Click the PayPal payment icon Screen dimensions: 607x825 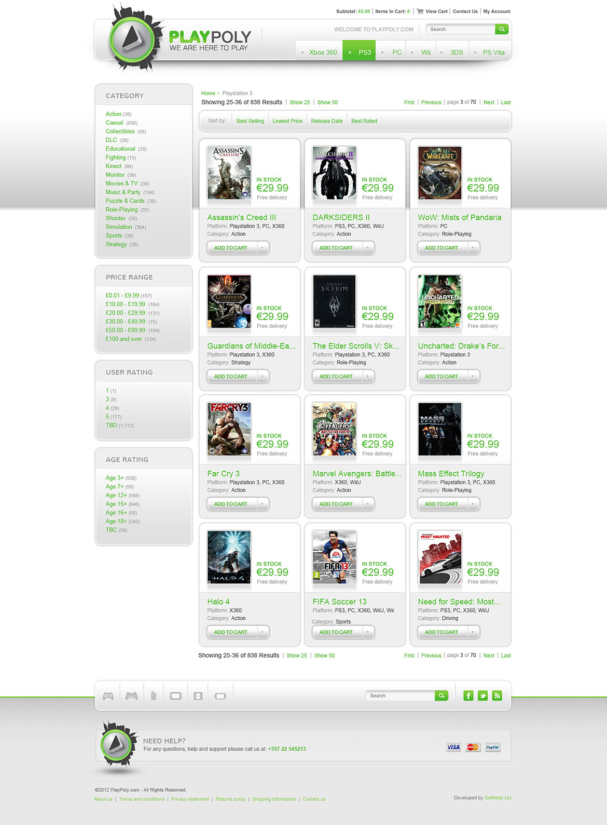(492, 748)
